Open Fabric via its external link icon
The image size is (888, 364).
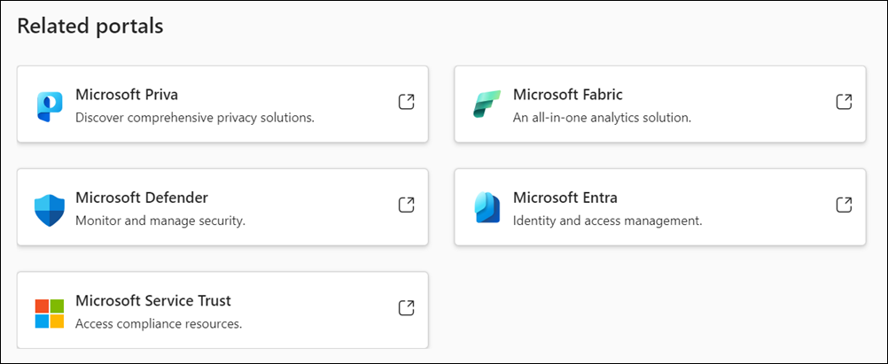point(844,102)
